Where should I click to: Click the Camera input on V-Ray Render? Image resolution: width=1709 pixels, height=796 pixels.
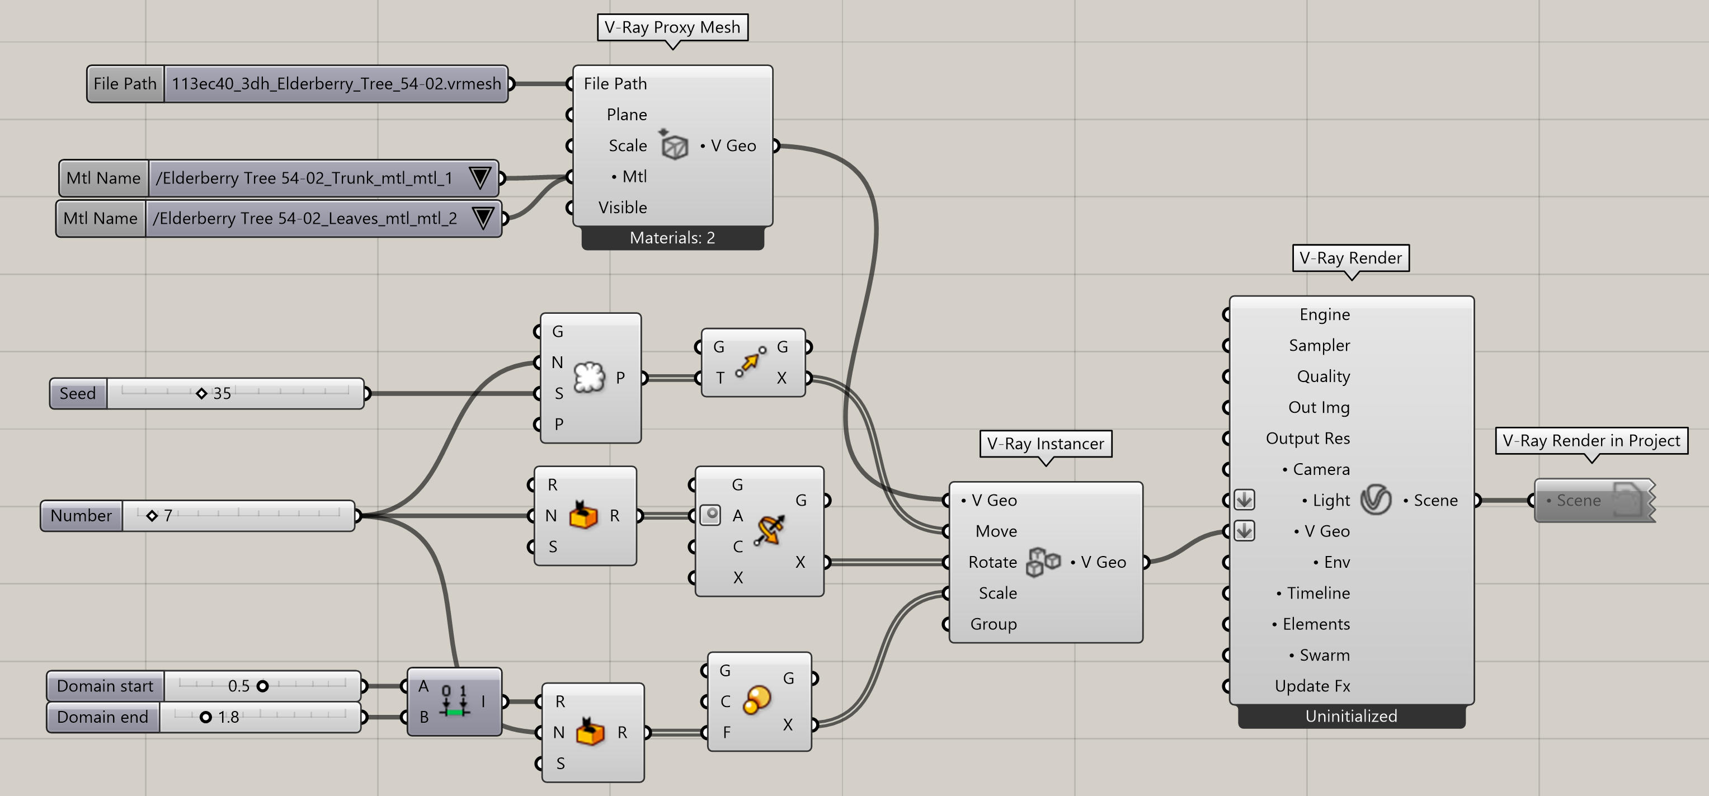pyautogui.click(x=1316, y=469)
